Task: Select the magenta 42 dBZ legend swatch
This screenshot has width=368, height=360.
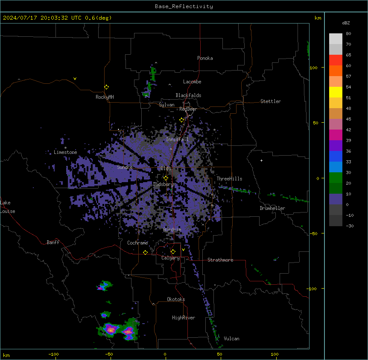Action: [336, 135]
